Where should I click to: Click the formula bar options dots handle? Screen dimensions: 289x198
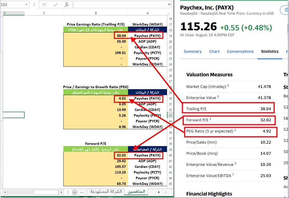pyautogui.click(x=34, y=5)
